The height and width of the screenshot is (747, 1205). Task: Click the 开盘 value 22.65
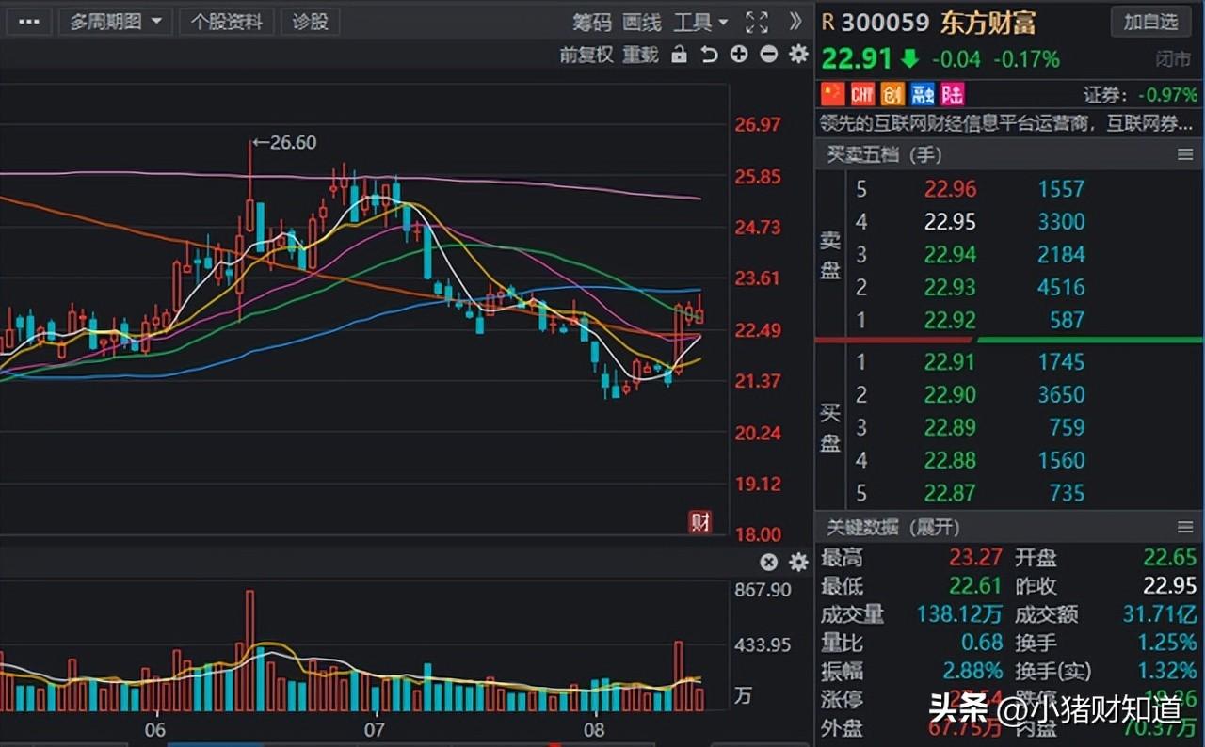(x=1170, y=558)
